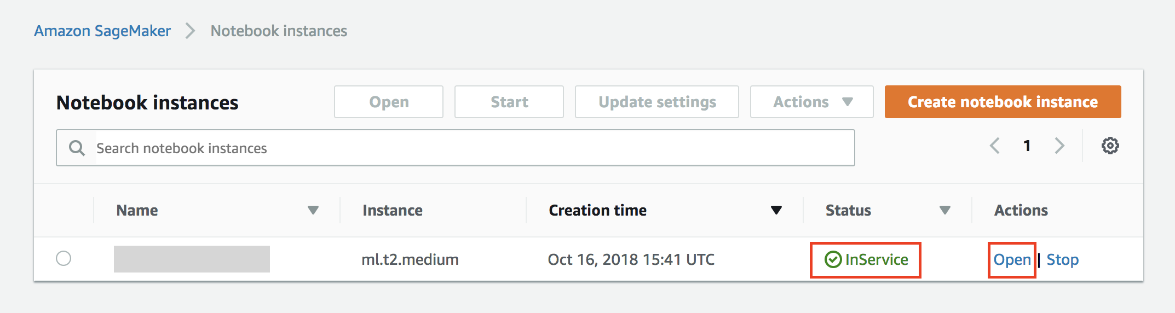This screenshot has height=313, width=1175.
Task: Go to the next page arrow
Action: (1059, 146)
